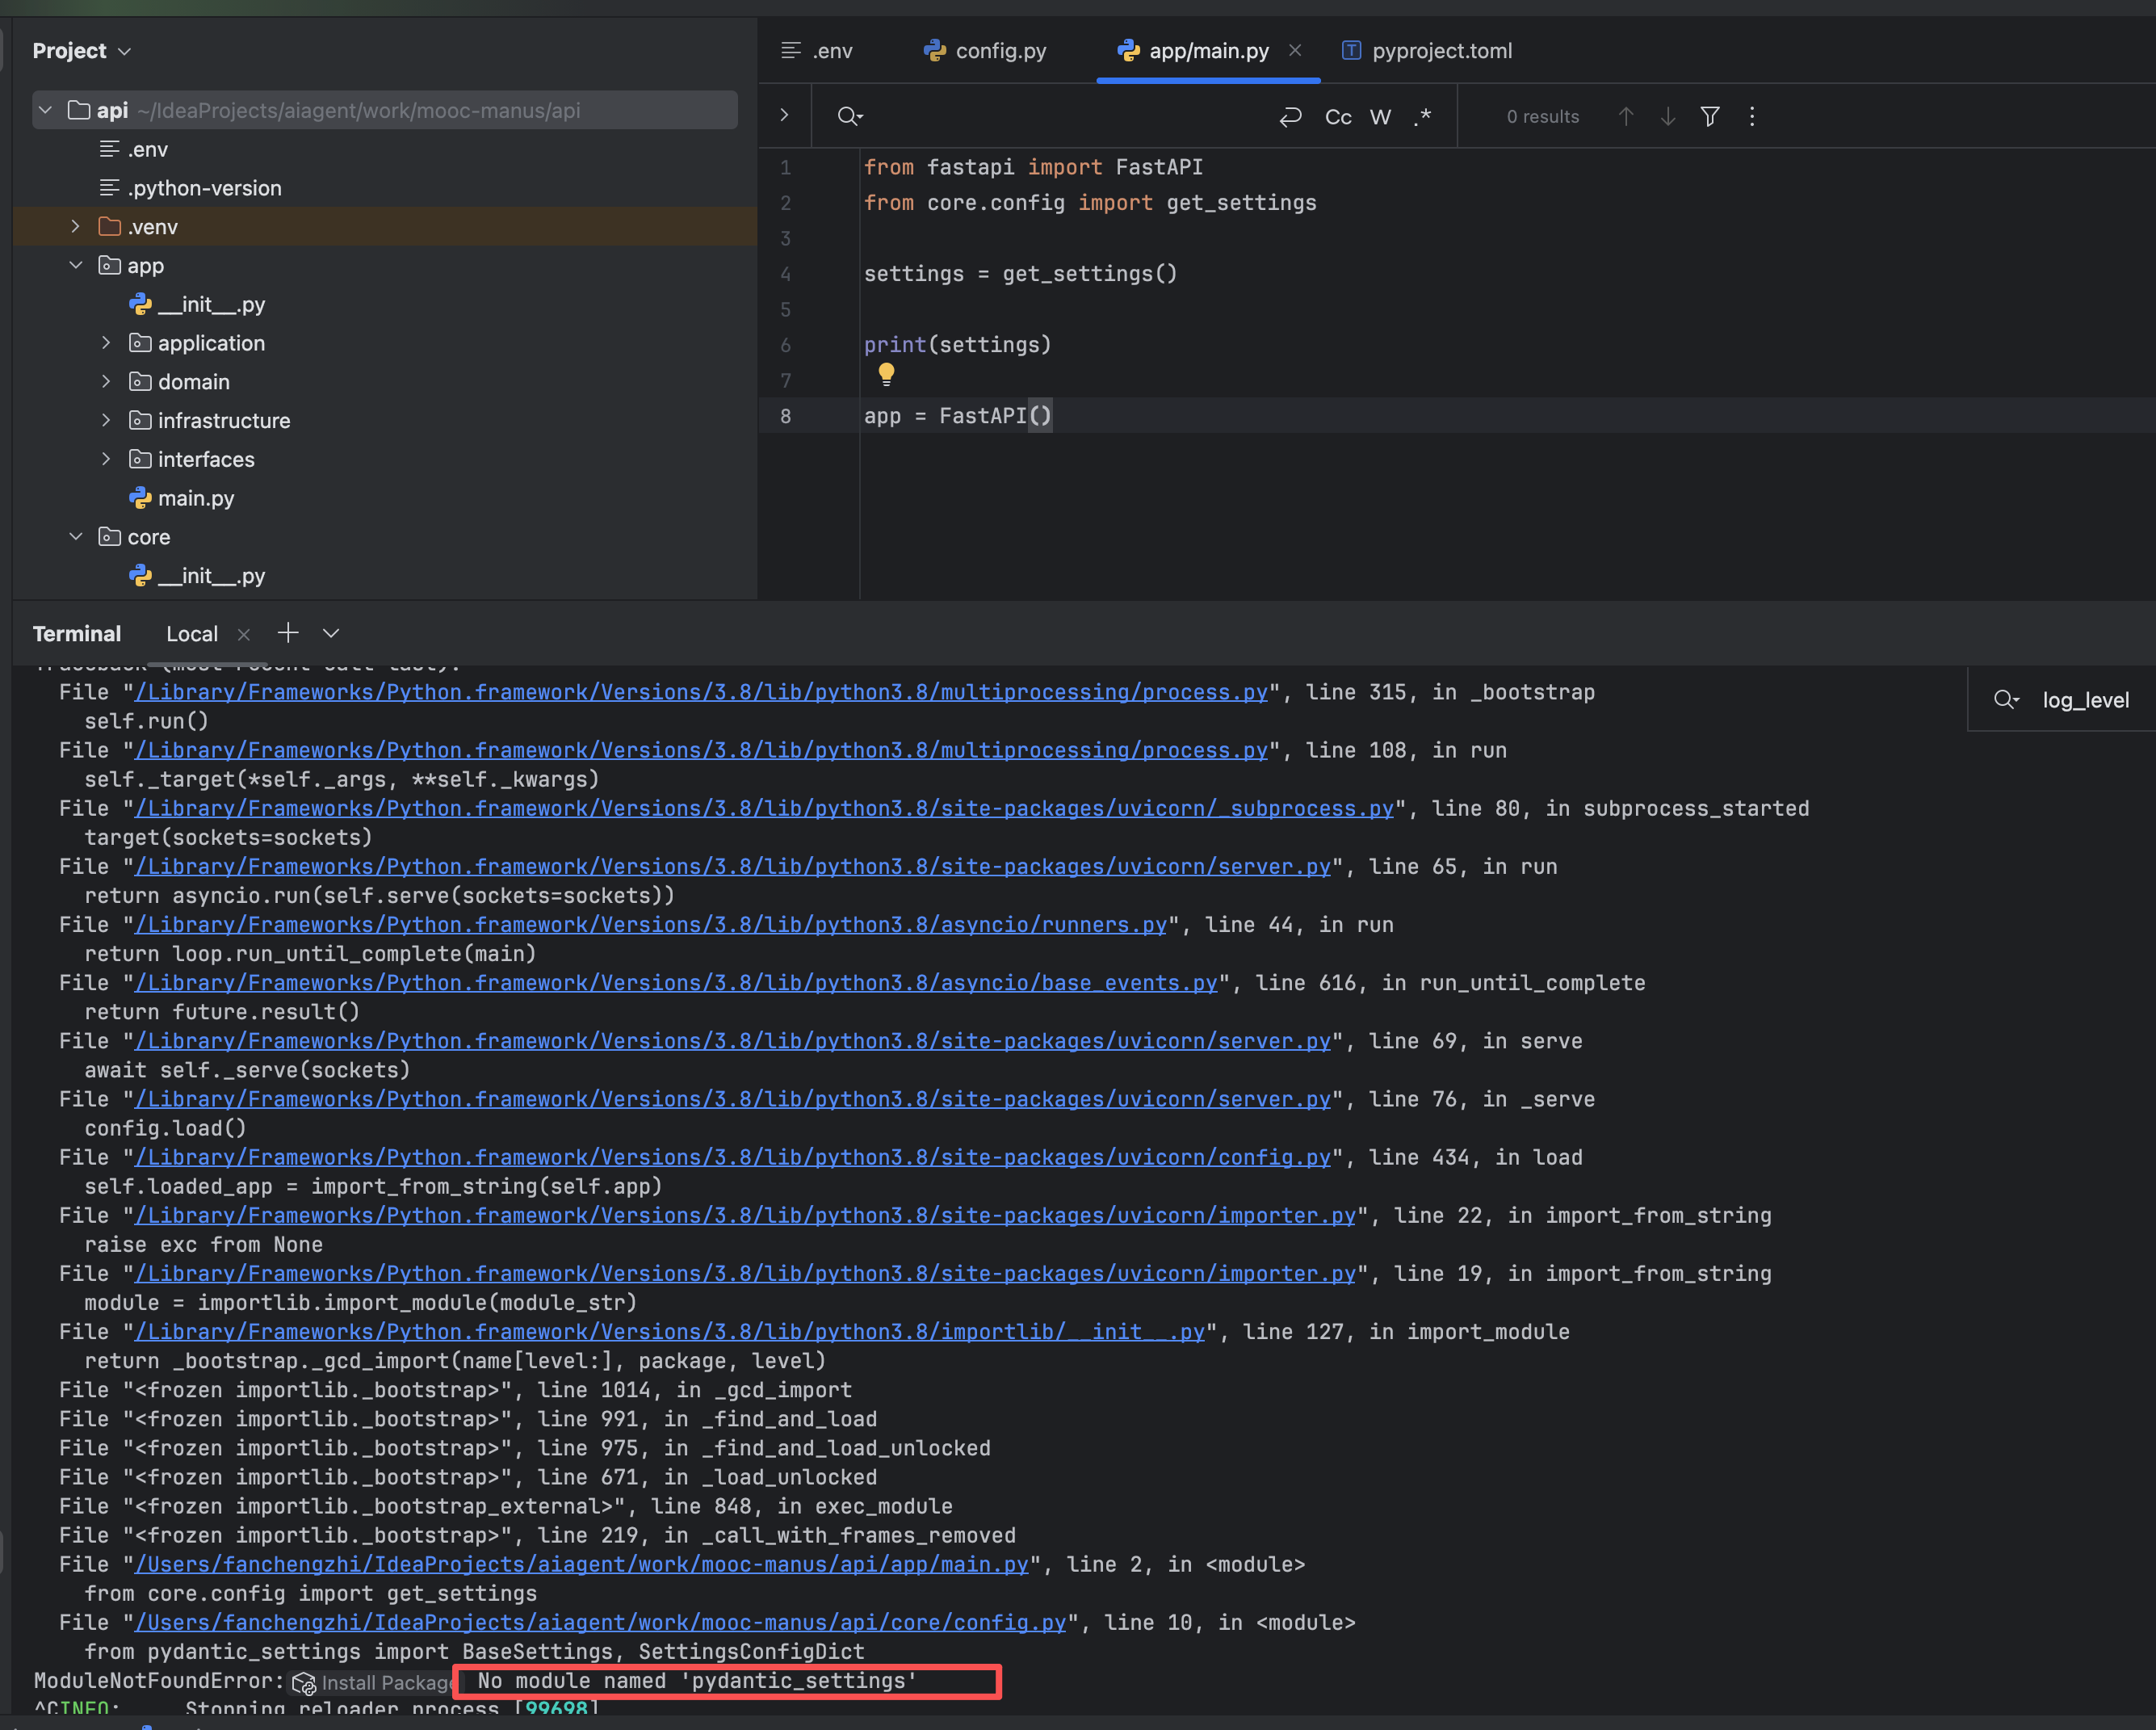
Task: Go to previous search occurrence arrow
Action: [1626, 117]
